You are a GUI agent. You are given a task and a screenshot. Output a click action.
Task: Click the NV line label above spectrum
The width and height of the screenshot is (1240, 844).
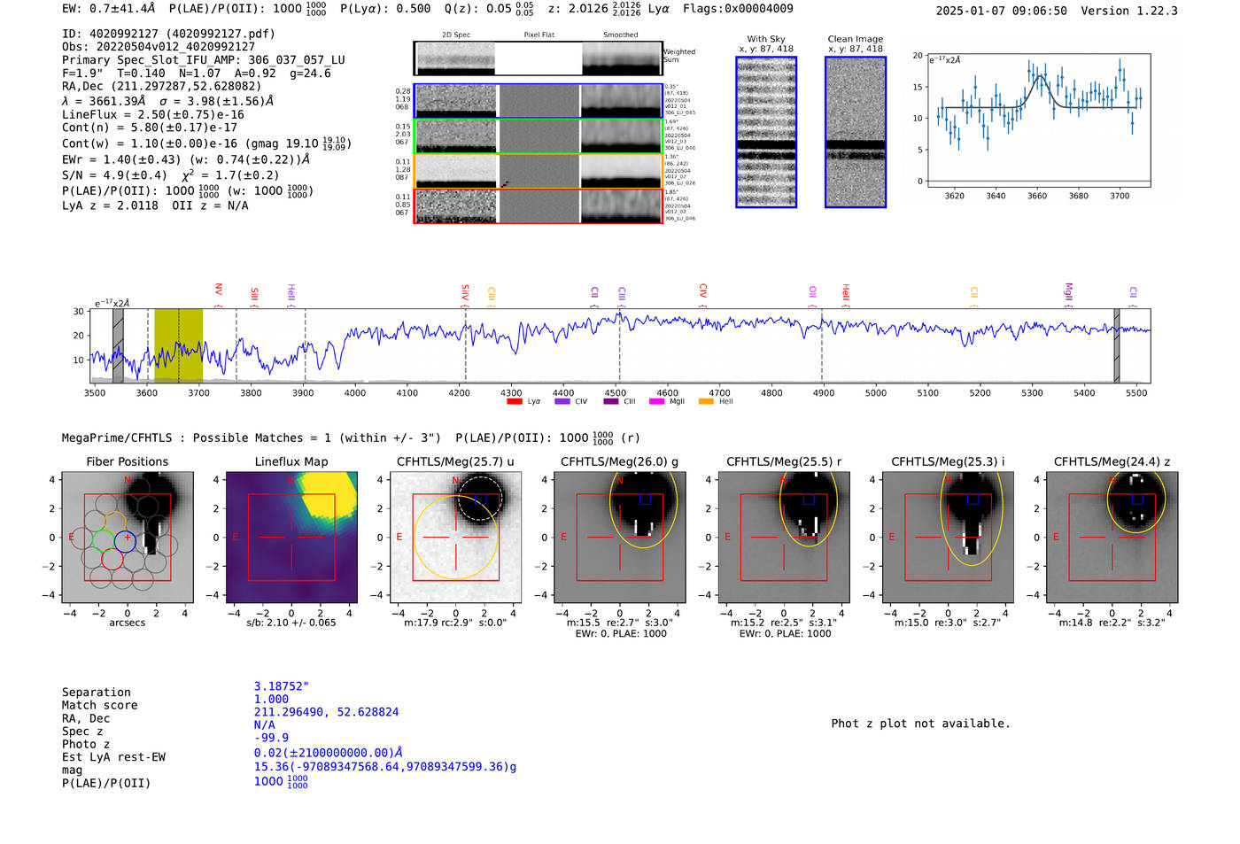pyautogui.click(x=218, y=291)
